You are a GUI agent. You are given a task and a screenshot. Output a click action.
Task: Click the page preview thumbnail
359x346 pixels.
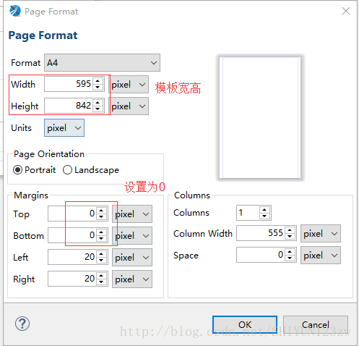[x=260, y=118]
